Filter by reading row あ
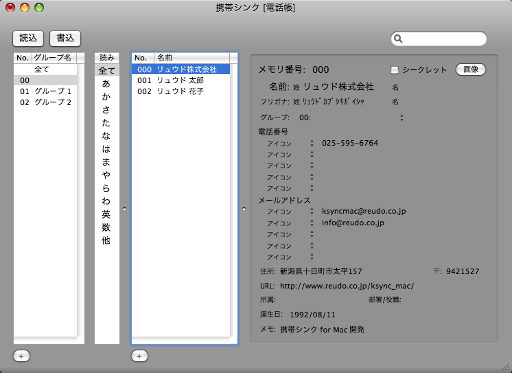512x373 pixels. click(x=106, y=84)
